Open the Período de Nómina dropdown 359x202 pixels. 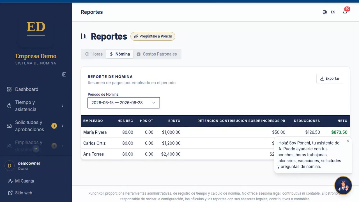[x=124, y=103]
